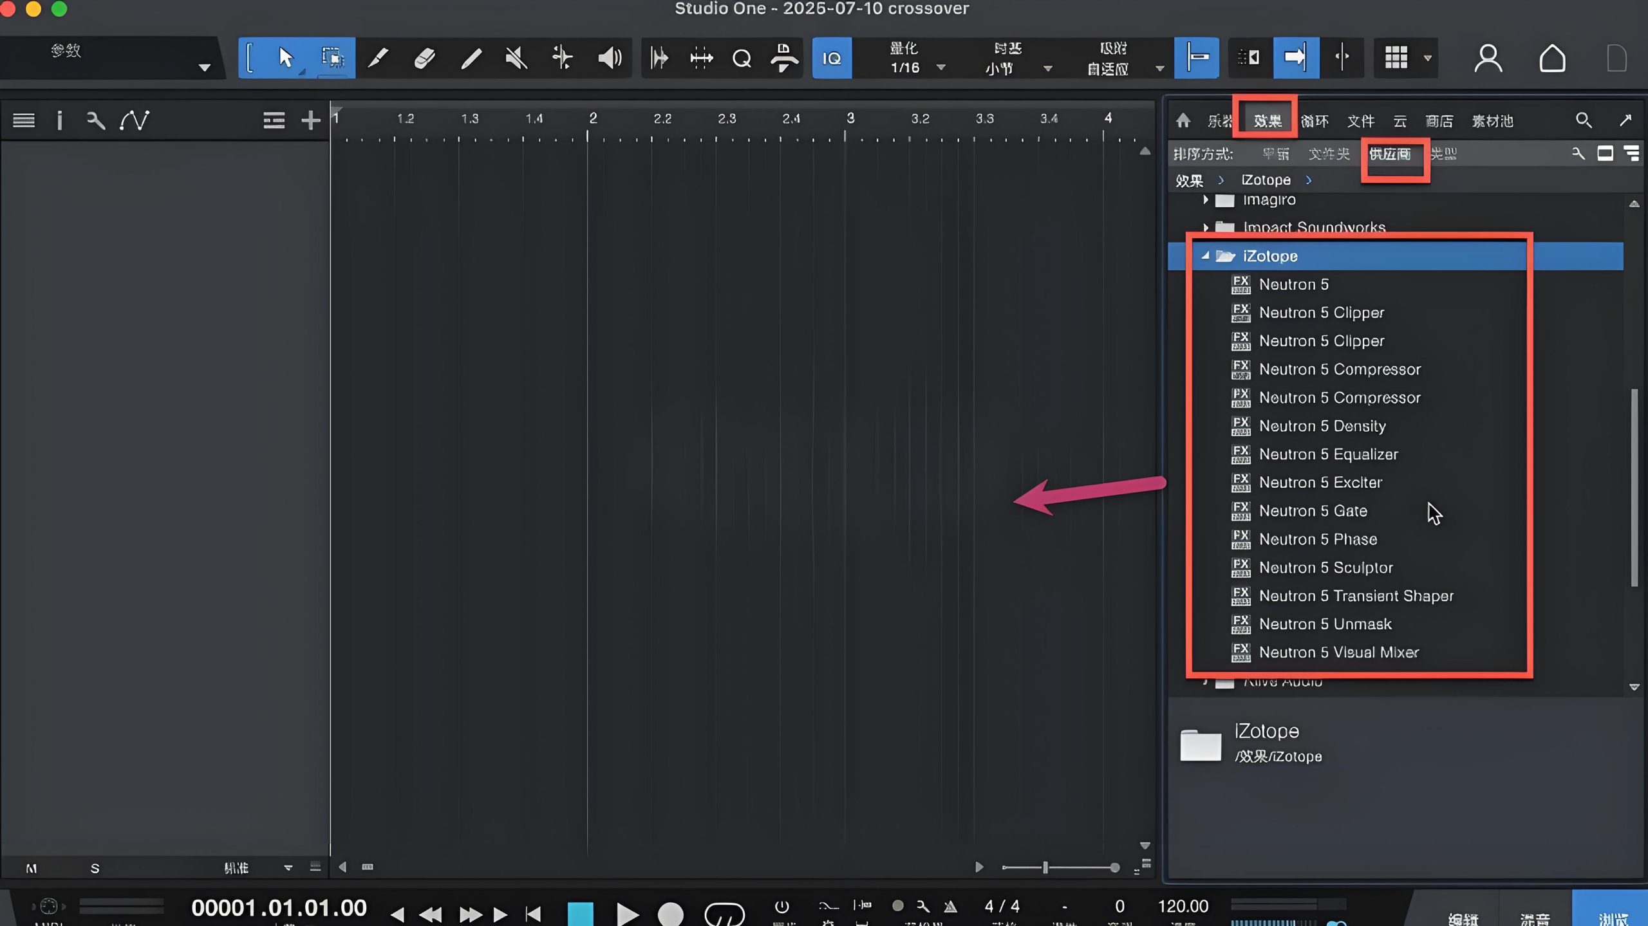Select Neutron 5 Equalizer in list
This screenshot has width=1648, height=926.
[1328, 454]
